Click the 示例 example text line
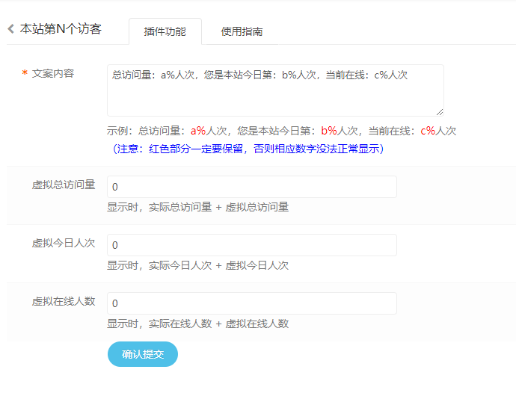 coord(281,131)
